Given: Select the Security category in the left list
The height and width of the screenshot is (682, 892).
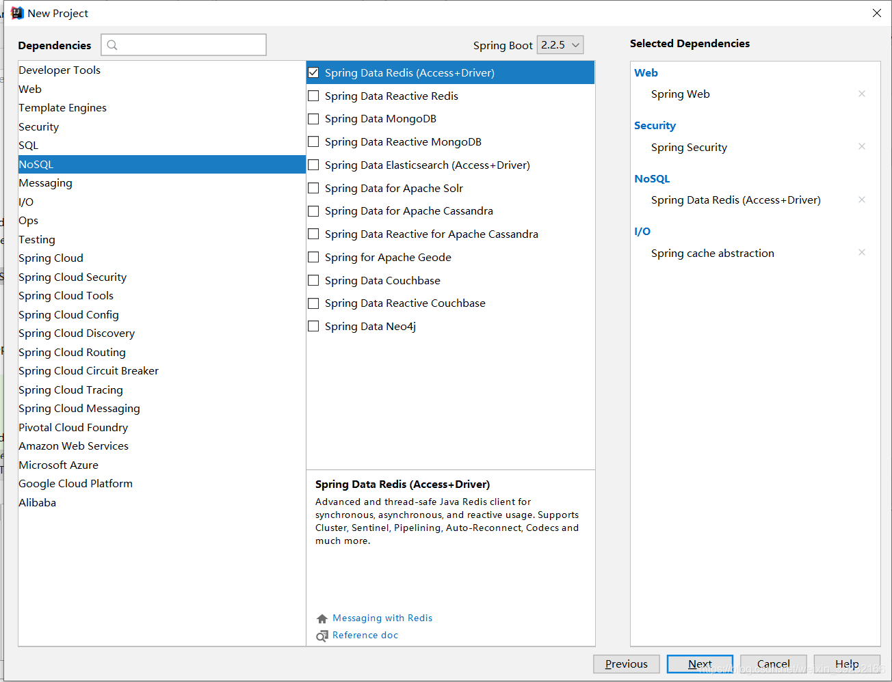Looking at the screenshot, I should [x=161, y=126].
